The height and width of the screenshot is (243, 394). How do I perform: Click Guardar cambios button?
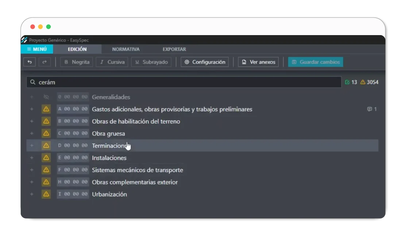pyautogui.click(x=316, y=62)
